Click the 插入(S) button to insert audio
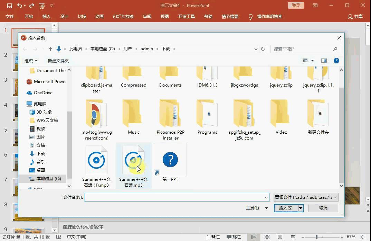Image resolution: width=371 pixels, height=241 pixels. coord(286,208)
